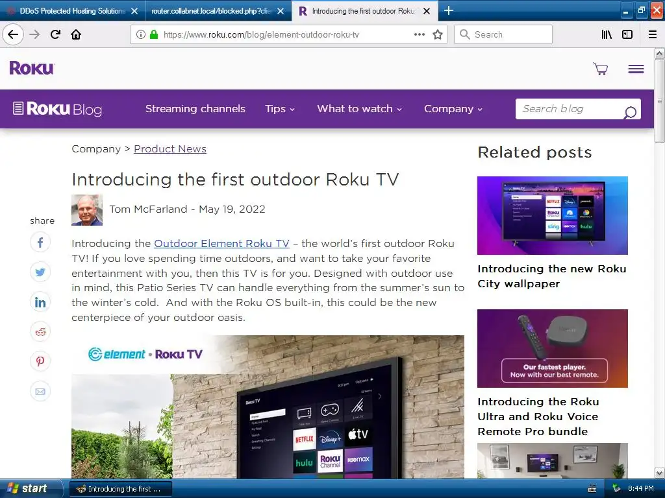Expand the Tips dropdown menu
The image size is (665, 498).
point(279,109)
